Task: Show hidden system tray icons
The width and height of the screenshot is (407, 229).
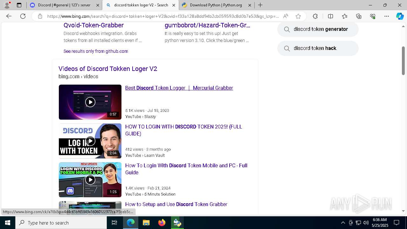Action: point(343,223)
